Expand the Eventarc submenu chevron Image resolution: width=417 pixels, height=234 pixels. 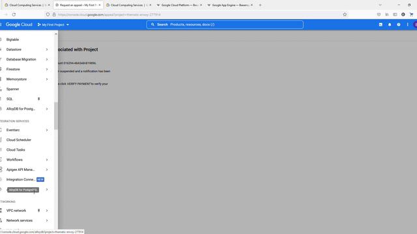point(47,130)
